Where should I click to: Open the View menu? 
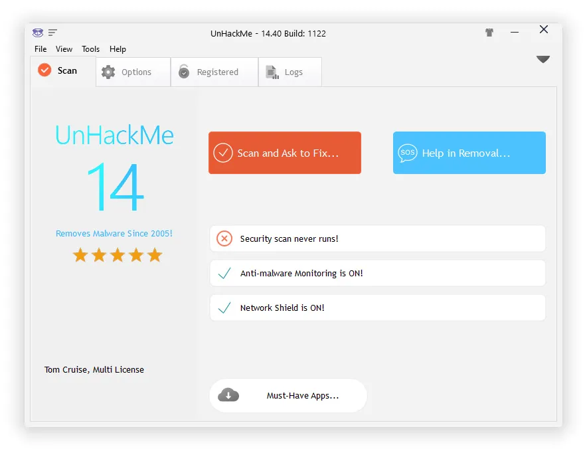64,49
